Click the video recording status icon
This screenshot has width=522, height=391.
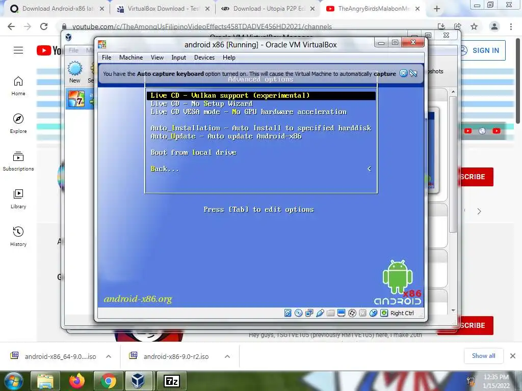coord(352,313)
